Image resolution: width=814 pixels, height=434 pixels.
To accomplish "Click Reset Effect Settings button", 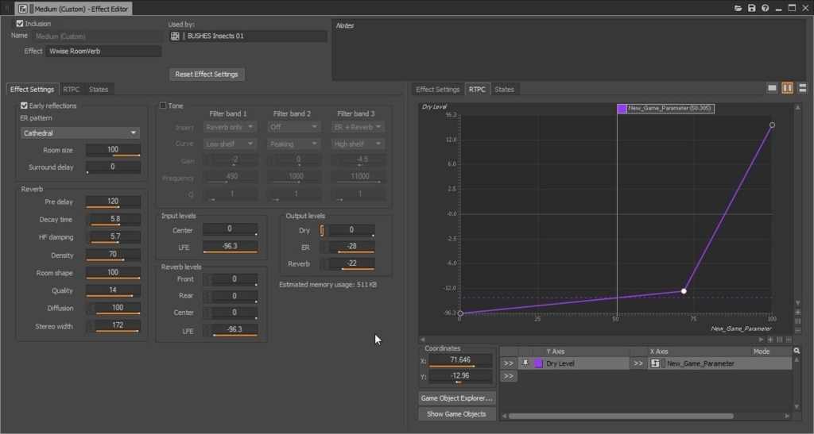I will click(207, 74).
